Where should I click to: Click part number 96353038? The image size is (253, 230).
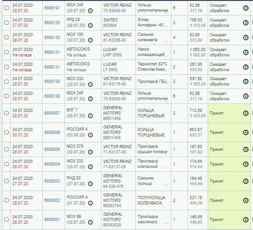click(x=112, y=225)
